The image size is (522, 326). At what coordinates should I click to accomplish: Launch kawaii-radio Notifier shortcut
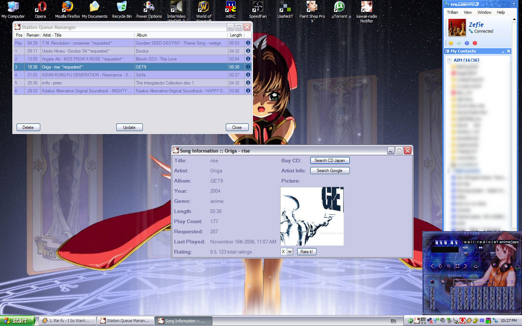point(366,10)
